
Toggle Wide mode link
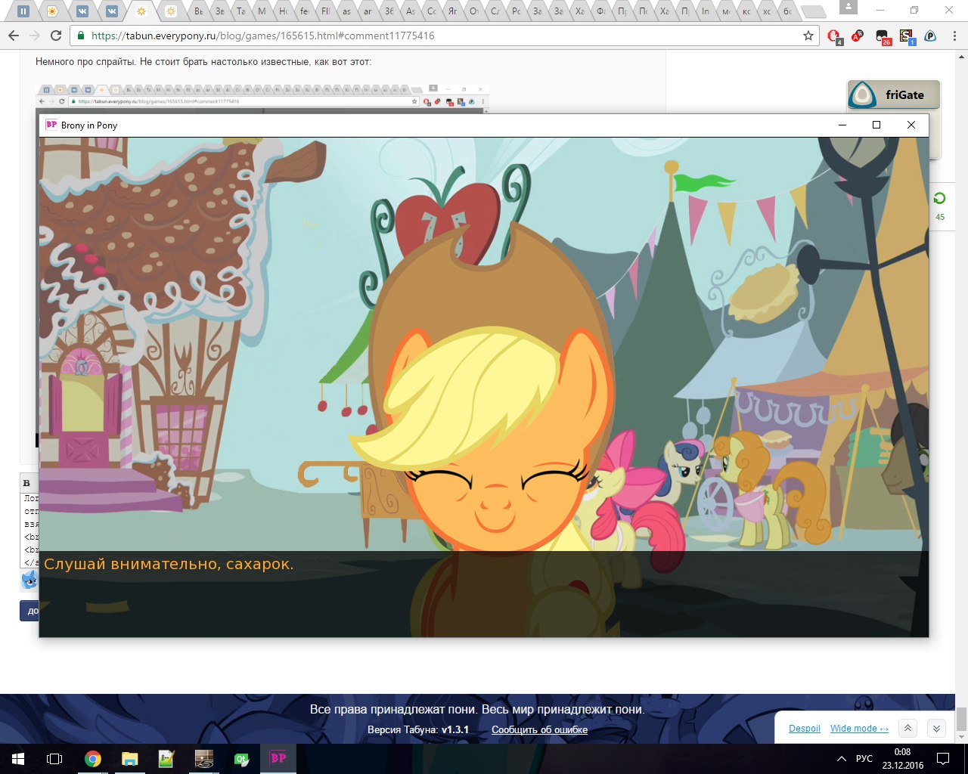859,729
